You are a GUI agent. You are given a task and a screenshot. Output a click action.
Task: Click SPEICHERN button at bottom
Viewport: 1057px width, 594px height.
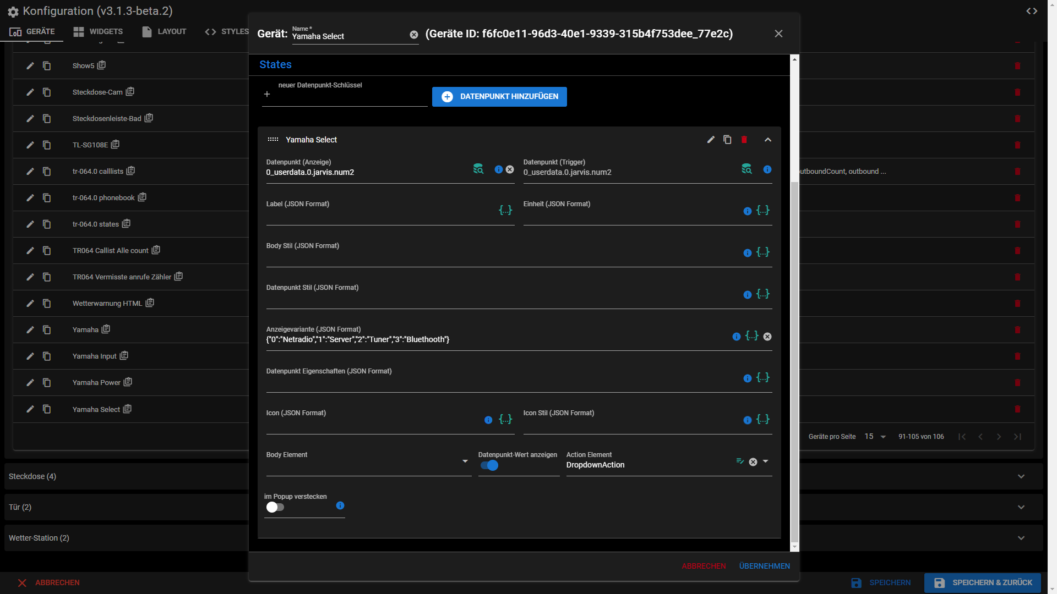[x=881, y=582]
